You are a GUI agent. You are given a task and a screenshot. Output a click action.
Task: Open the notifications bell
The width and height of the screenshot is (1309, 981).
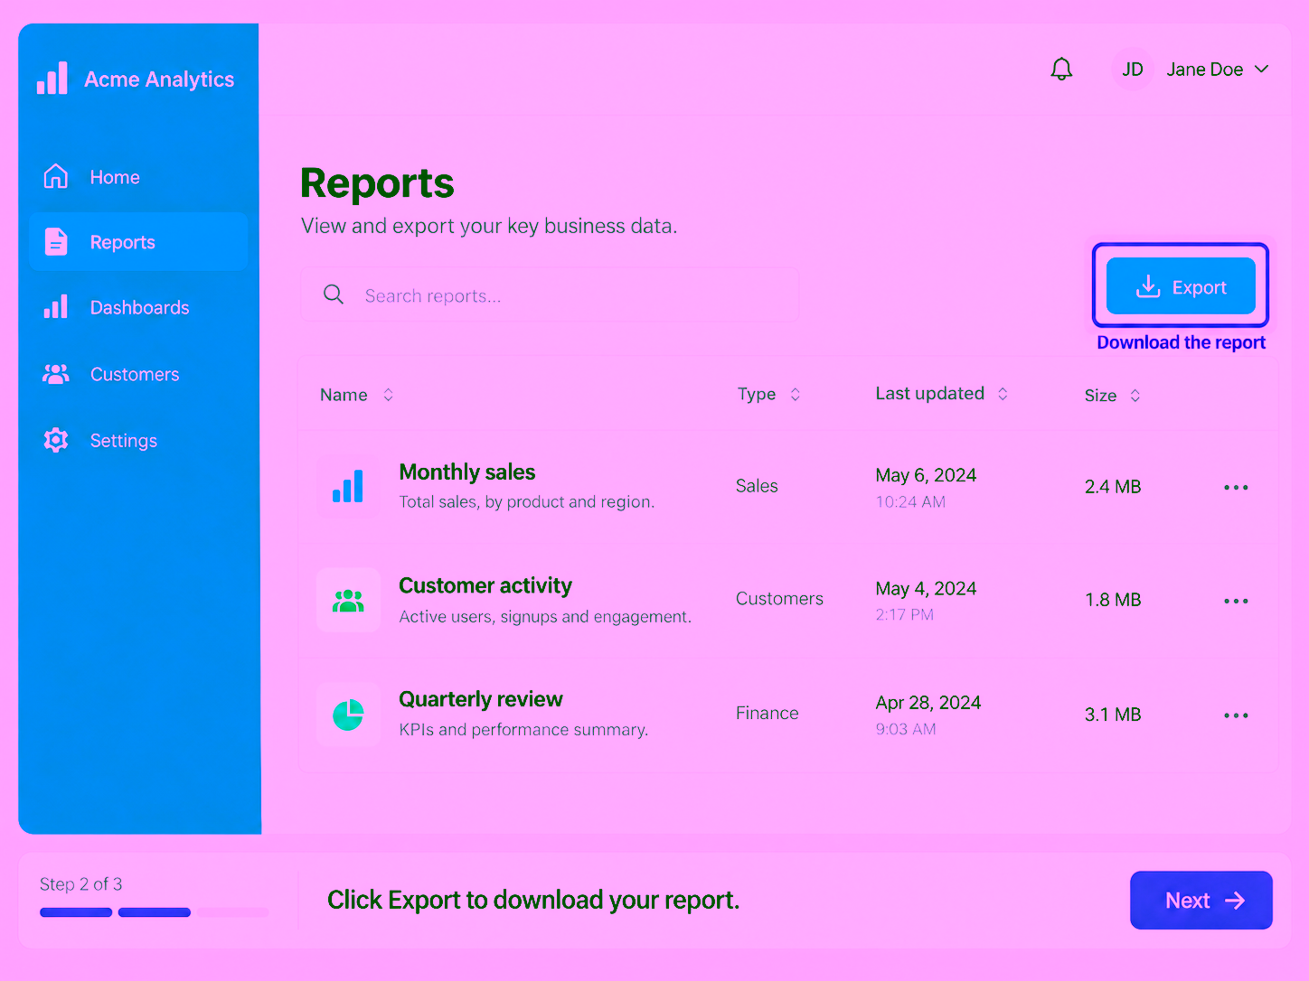click(x=1061, y=70)
